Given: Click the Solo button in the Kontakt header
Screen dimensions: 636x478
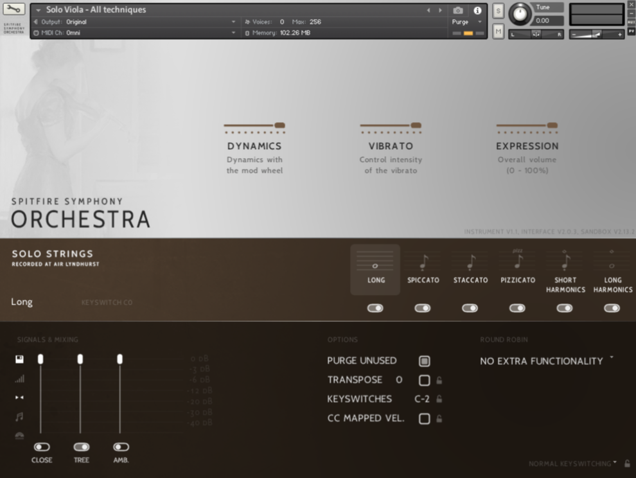Looking at the screenshot, I should (x=497, y=10).
